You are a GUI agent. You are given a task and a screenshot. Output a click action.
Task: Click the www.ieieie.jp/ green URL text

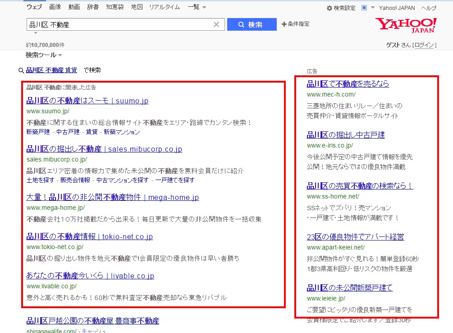pos(326,299)
